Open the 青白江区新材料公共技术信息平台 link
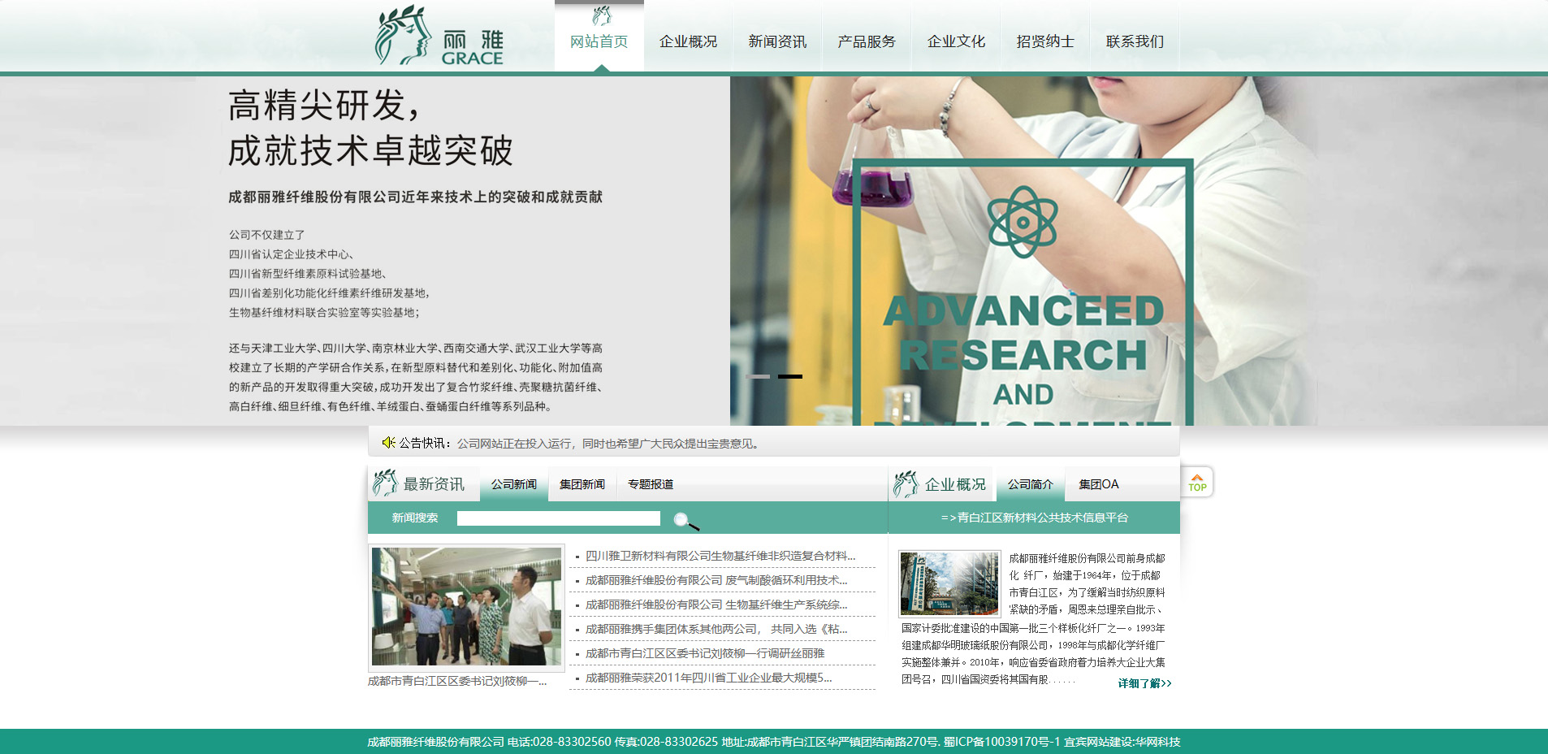 (1034, 518)
